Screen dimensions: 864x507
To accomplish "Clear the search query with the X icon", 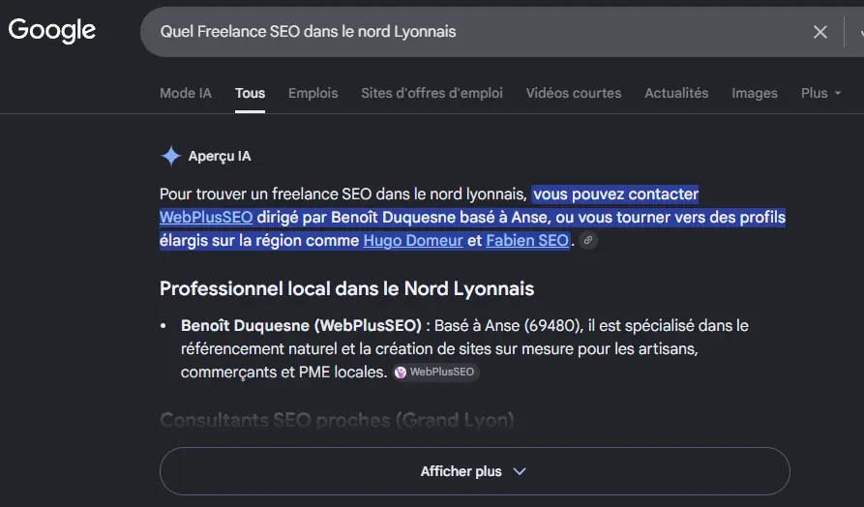I will point(819,32).
